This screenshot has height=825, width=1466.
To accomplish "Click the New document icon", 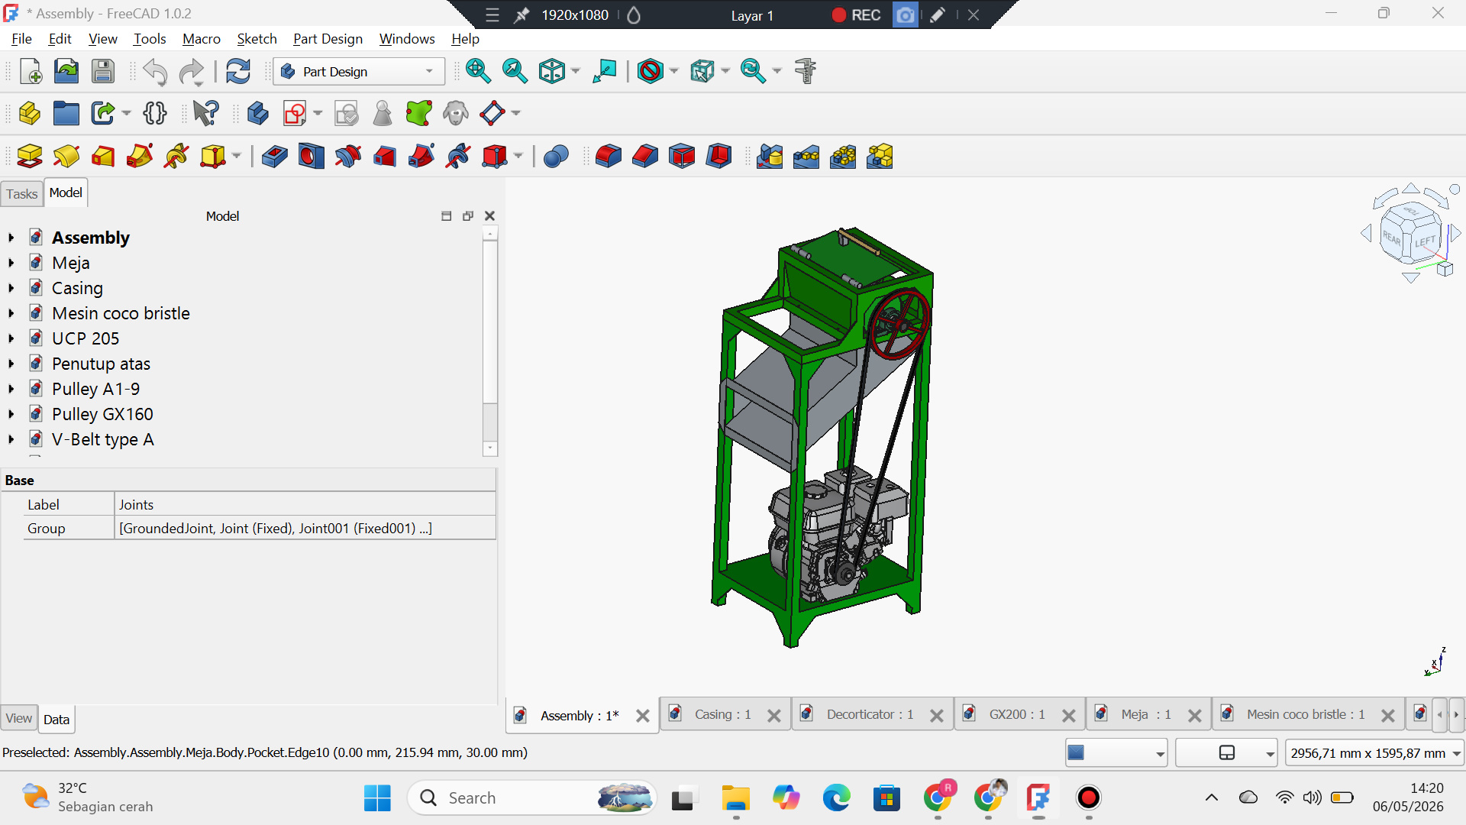I will click(31, 71).
